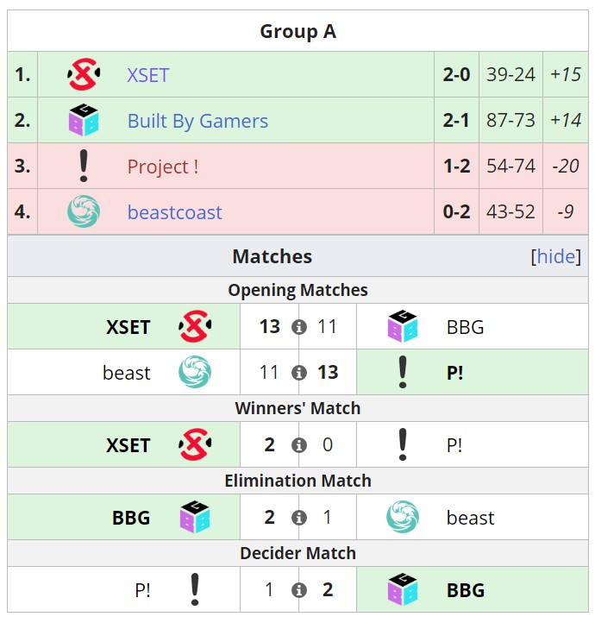
Task: Open match info icon for beast vs P! opening match
Action: pos(299,373)
